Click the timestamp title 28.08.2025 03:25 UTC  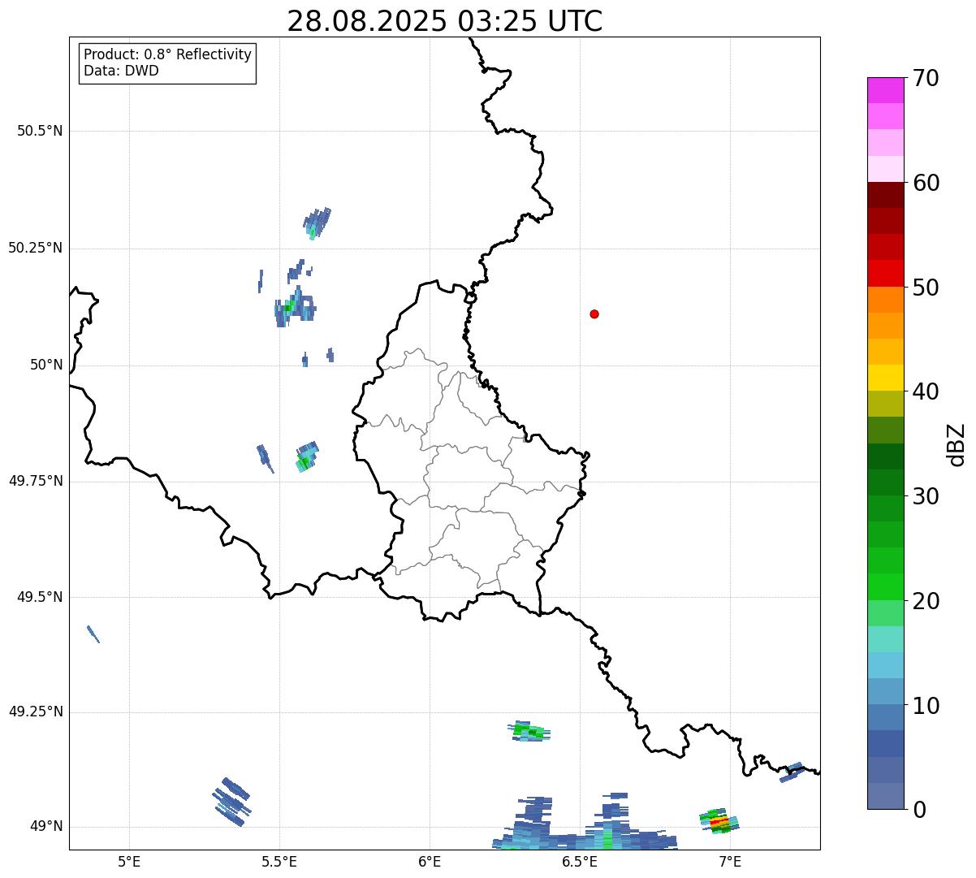[445, 21]
